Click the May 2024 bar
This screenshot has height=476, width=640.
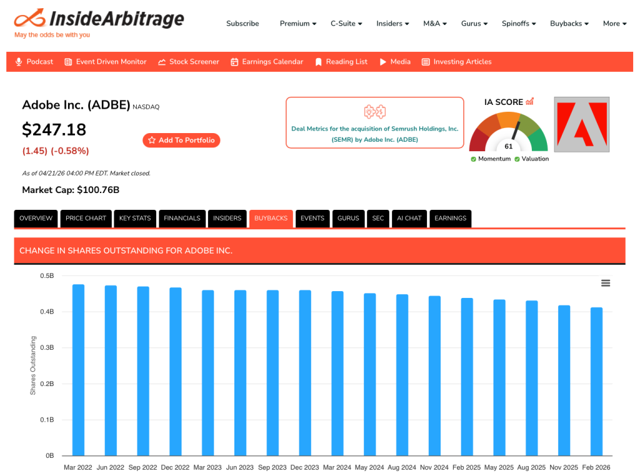tap(370, 374)
